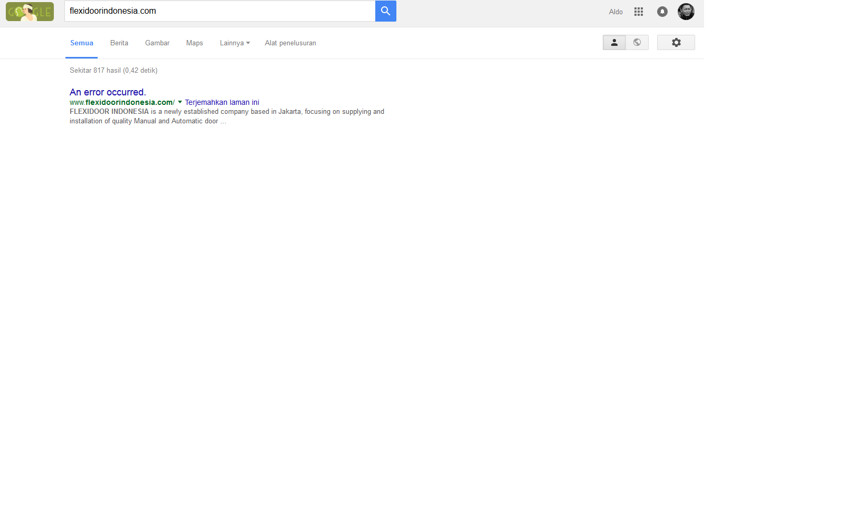Open the account profile picture
This screenshot has height=506, width=854.
click(x=686, y=12)
